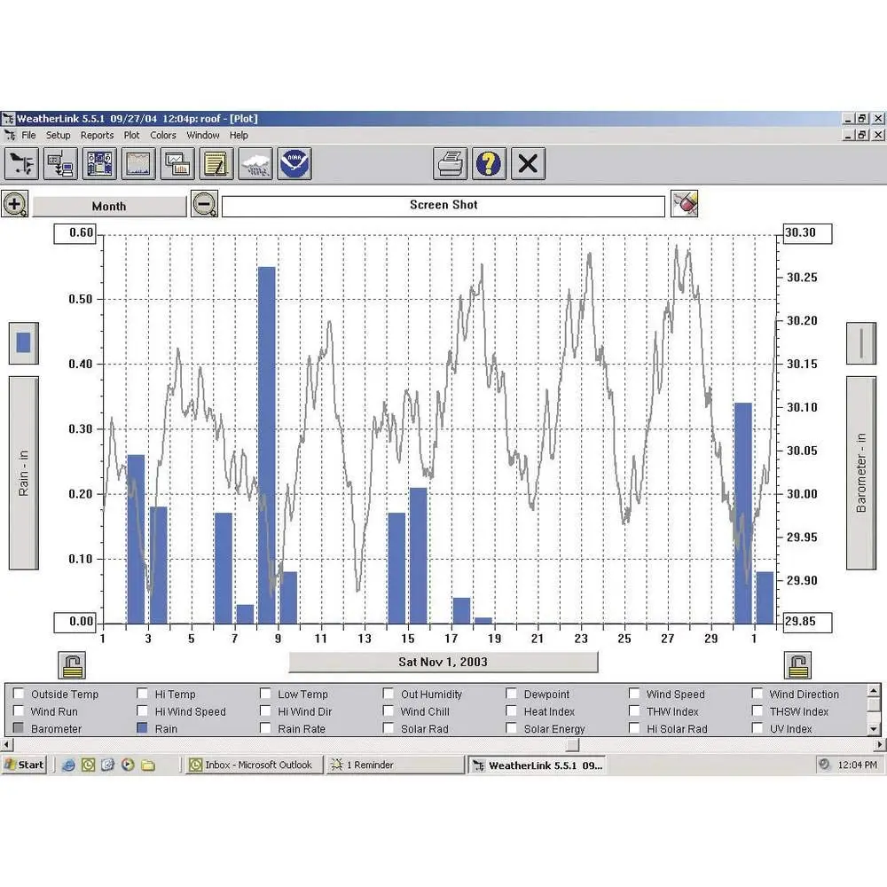Uncheck the Barometer checkbox
The width and height of the screenshot is (887, 887).
[x=19, y=728]
